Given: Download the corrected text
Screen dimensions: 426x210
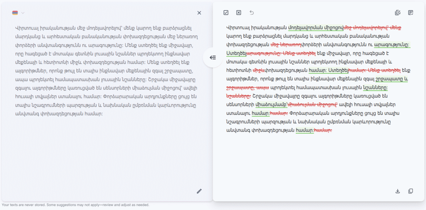Looking at the screenshot, I should (x=398, y=191).
